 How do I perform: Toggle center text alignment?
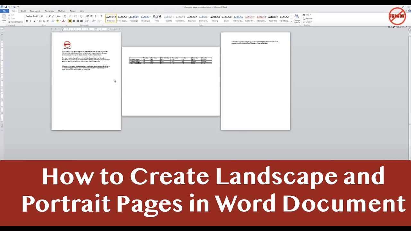(x=74, y=21)
